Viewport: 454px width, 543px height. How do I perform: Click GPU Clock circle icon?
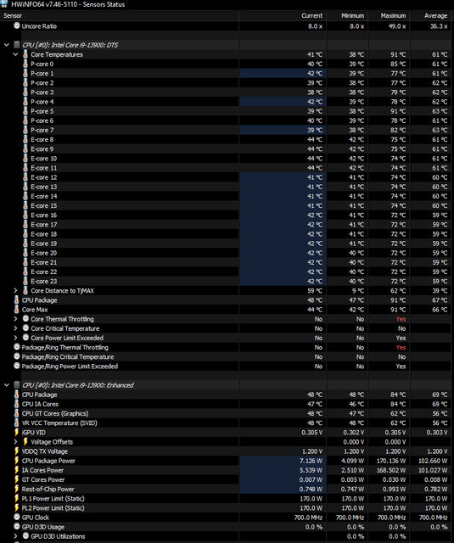coord(17,517)
